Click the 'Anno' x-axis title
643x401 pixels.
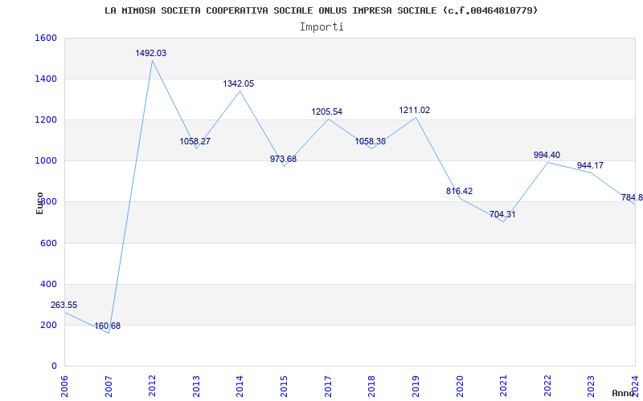click(624, 394)
